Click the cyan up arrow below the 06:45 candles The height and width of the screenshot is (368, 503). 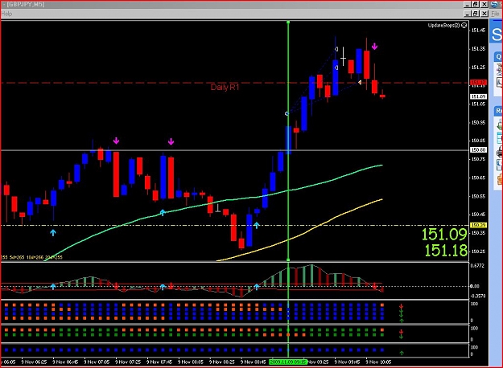[x=53, y=233]
